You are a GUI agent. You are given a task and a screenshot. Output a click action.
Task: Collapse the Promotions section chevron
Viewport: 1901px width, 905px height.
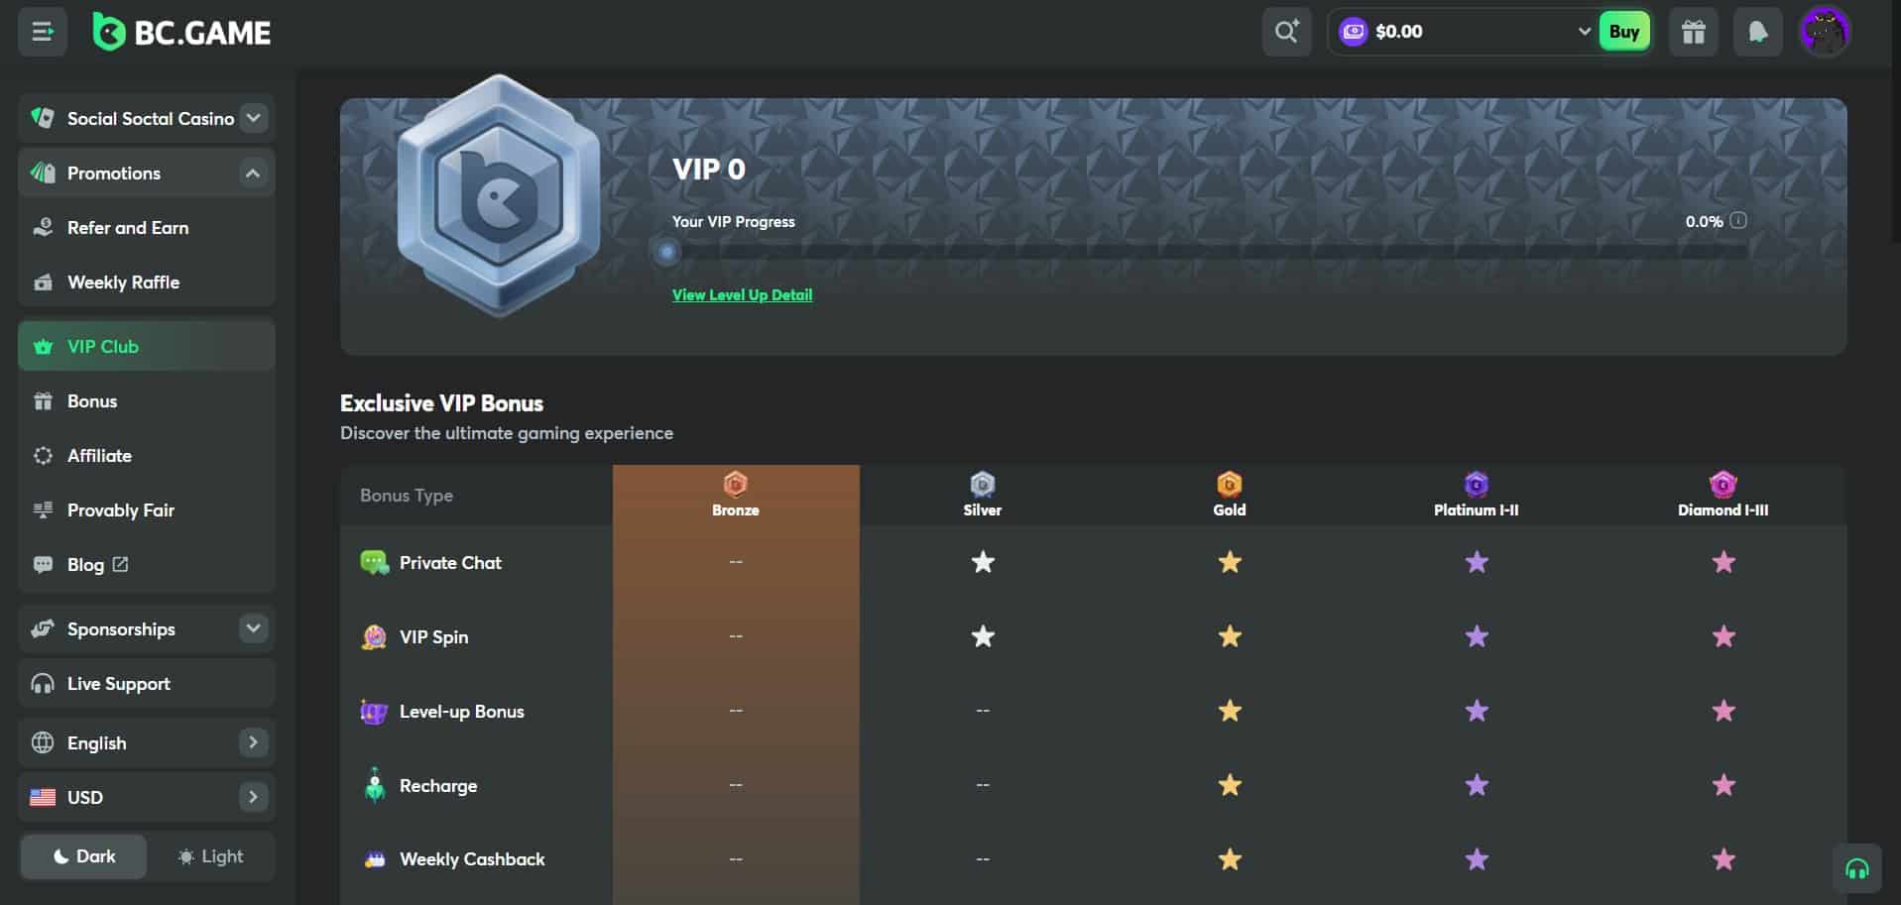point(254,173)
